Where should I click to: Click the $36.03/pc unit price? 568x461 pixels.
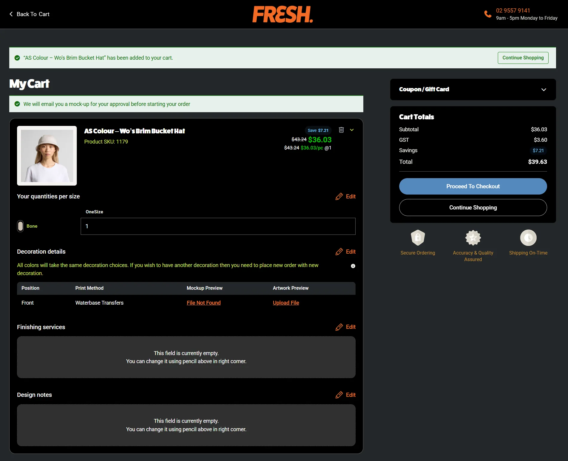point(312,148)
